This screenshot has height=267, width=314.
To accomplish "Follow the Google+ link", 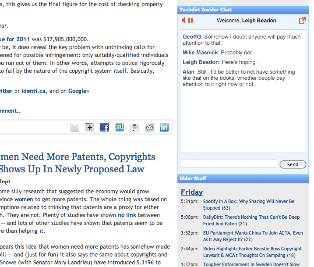I will tap(79, 91).
